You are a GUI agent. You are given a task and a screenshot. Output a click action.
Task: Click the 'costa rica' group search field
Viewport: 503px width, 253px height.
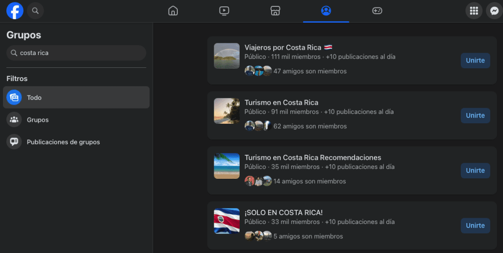[76, 53]
